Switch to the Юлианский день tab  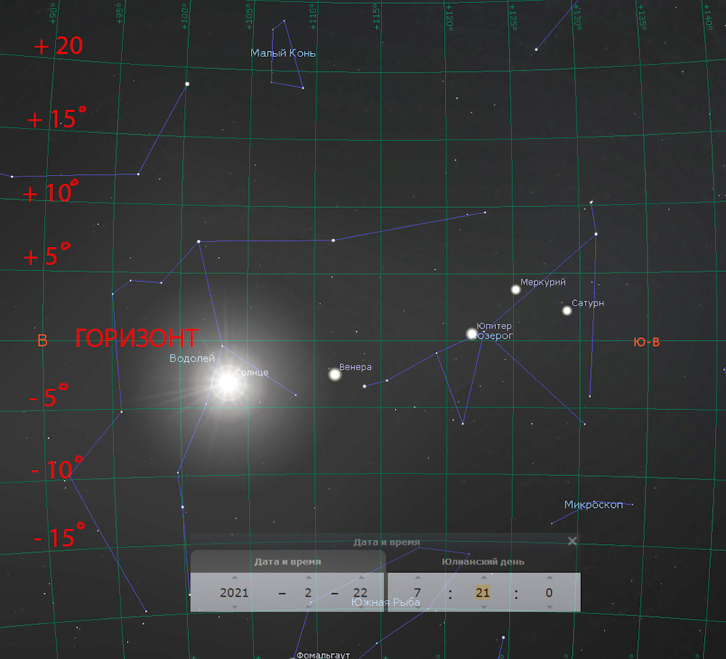point(483,562)
